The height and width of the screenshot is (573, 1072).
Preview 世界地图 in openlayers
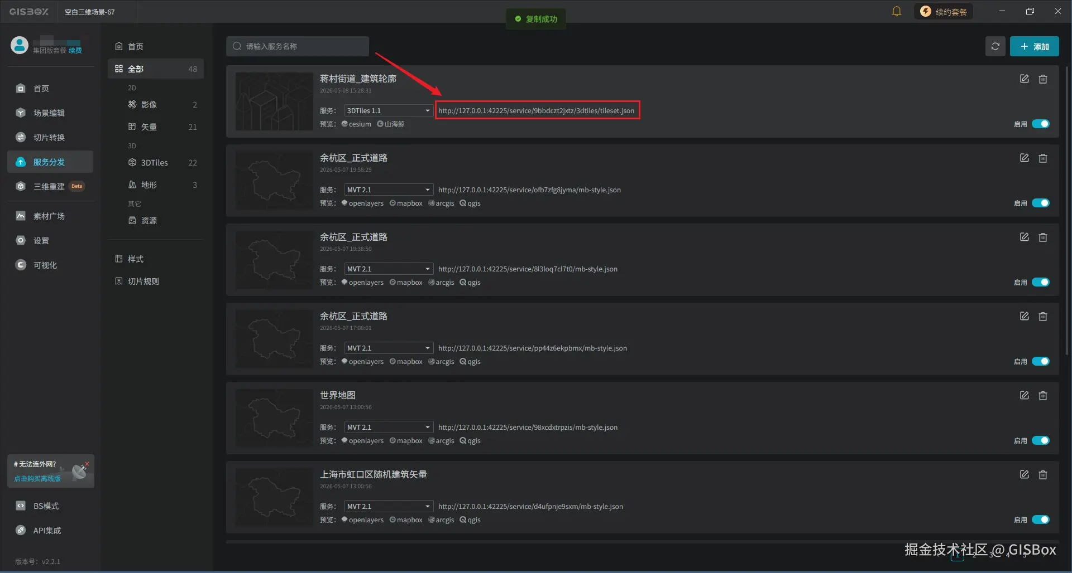(362, 440)
